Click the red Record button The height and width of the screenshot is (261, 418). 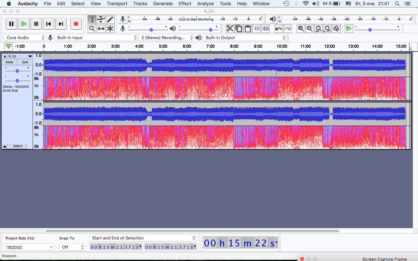[x=76, y=24]
